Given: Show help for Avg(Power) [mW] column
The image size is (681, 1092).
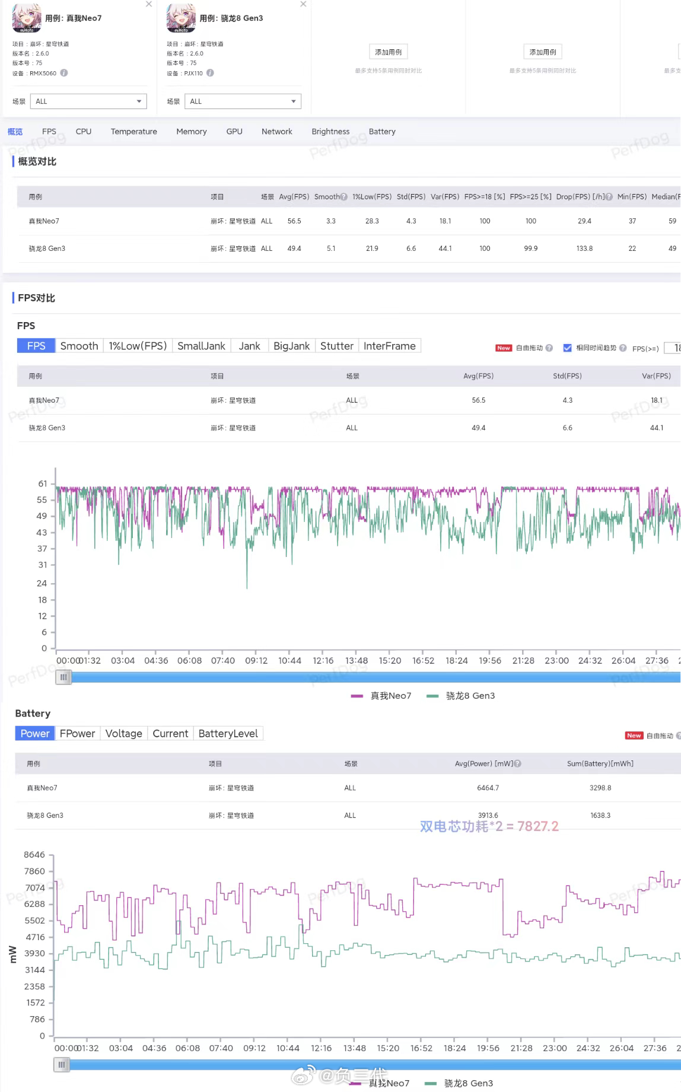Looking at the screenshot, I should click(518, 764).
